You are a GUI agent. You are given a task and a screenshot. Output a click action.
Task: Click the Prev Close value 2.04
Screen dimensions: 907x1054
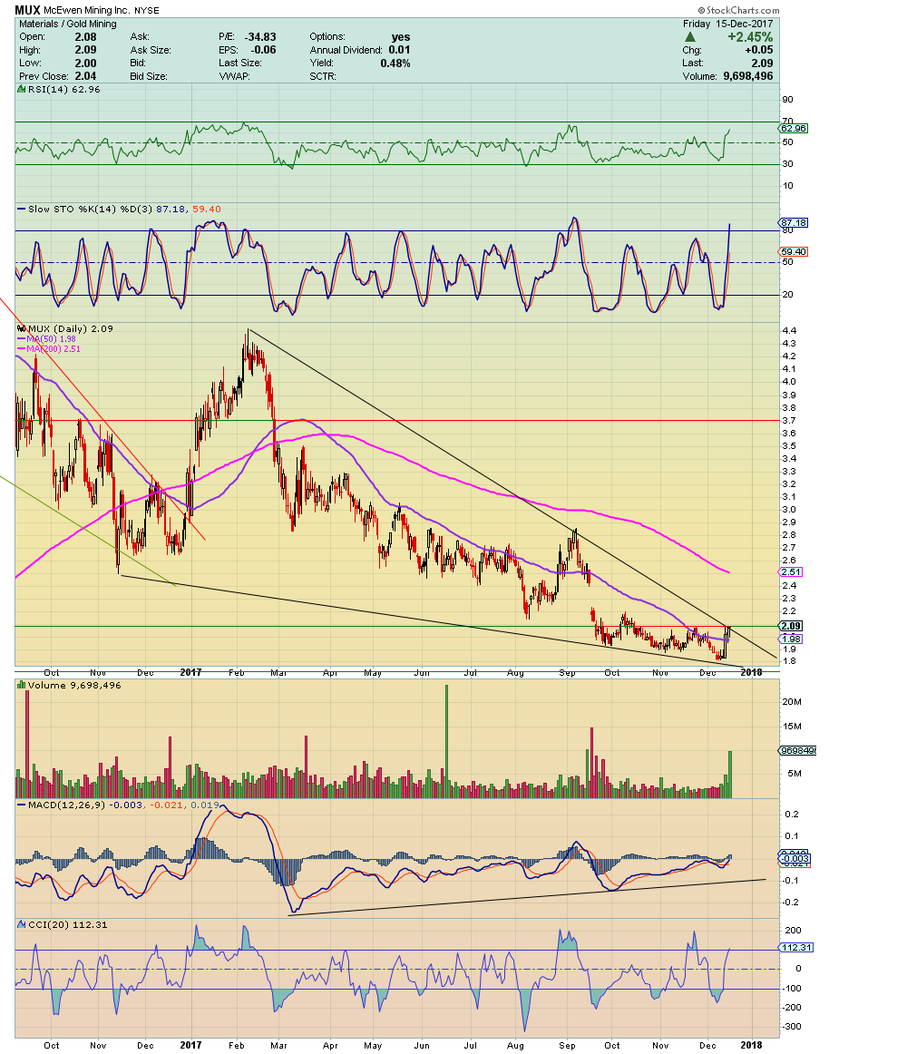[x=85, y=76]
